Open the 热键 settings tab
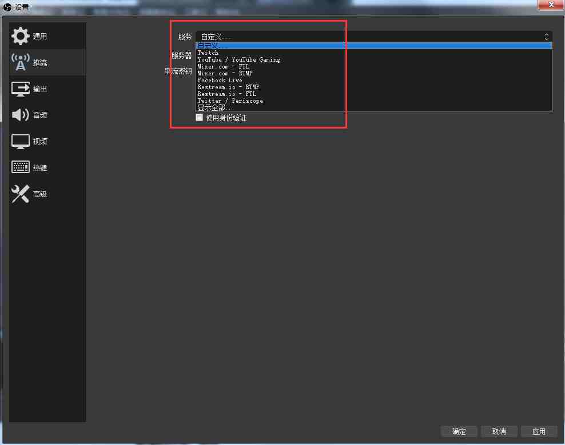The image size is (565, 445). click(47, 167)
